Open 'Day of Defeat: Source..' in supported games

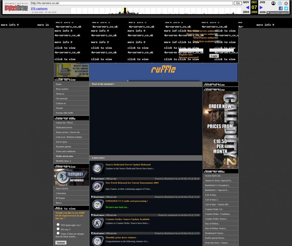pyautogui.click(x=221, y=229)
